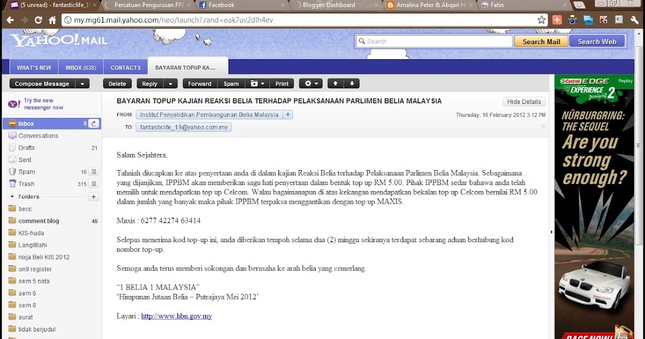This screenshot has width=645, height=339.
Task: Click the Delete button
Action: click(117, 83)
